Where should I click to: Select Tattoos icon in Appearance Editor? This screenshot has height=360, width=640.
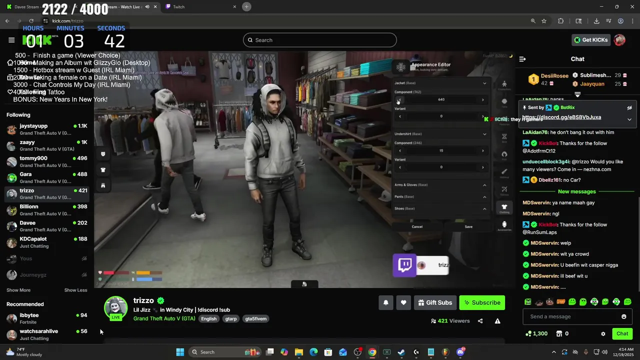coord(504,190)
